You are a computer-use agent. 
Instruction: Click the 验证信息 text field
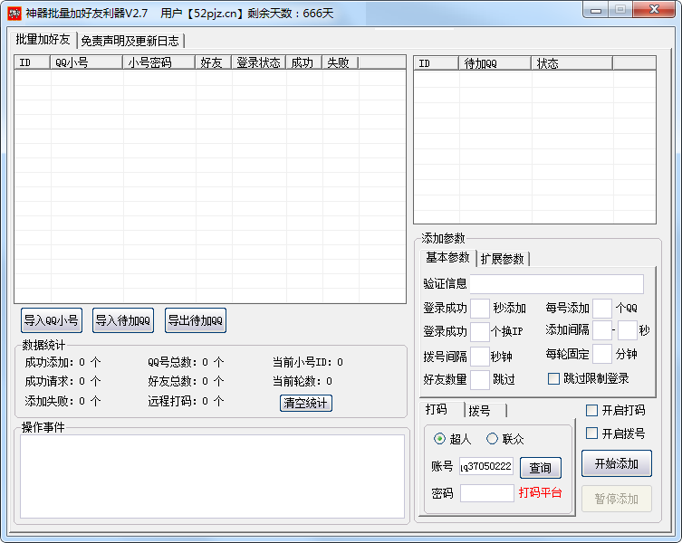pyautogui.click(x=556, y=284)
